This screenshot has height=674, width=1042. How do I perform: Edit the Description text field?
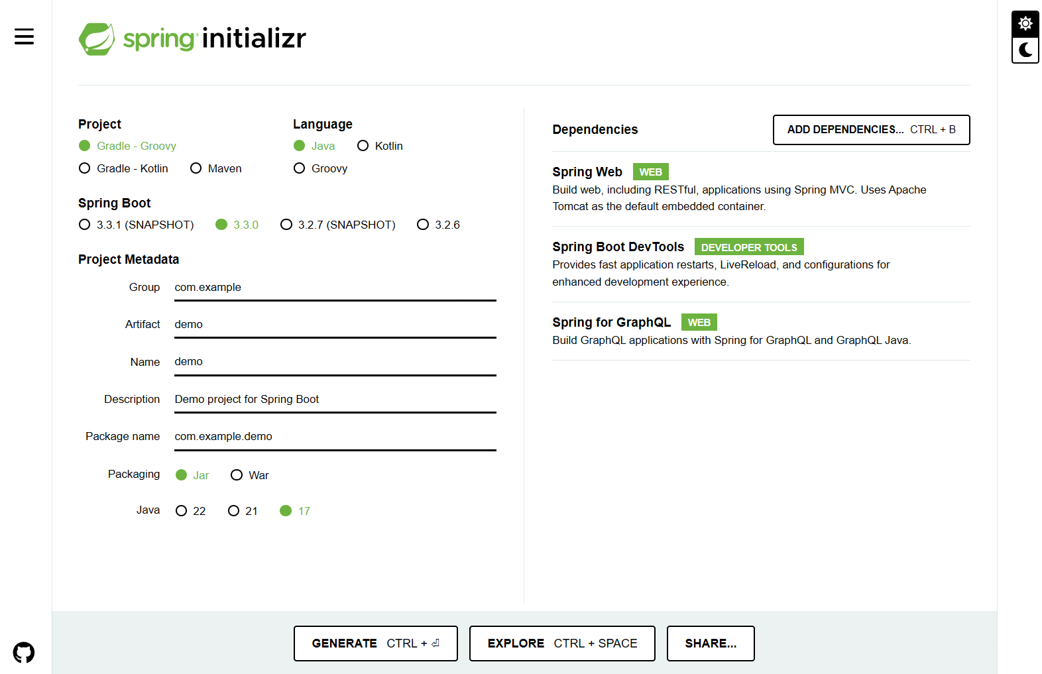point(335,400)
